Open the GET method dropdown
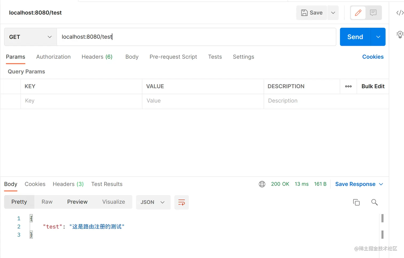404x258 pixels. pyautogui.click(x=30, y=37)
